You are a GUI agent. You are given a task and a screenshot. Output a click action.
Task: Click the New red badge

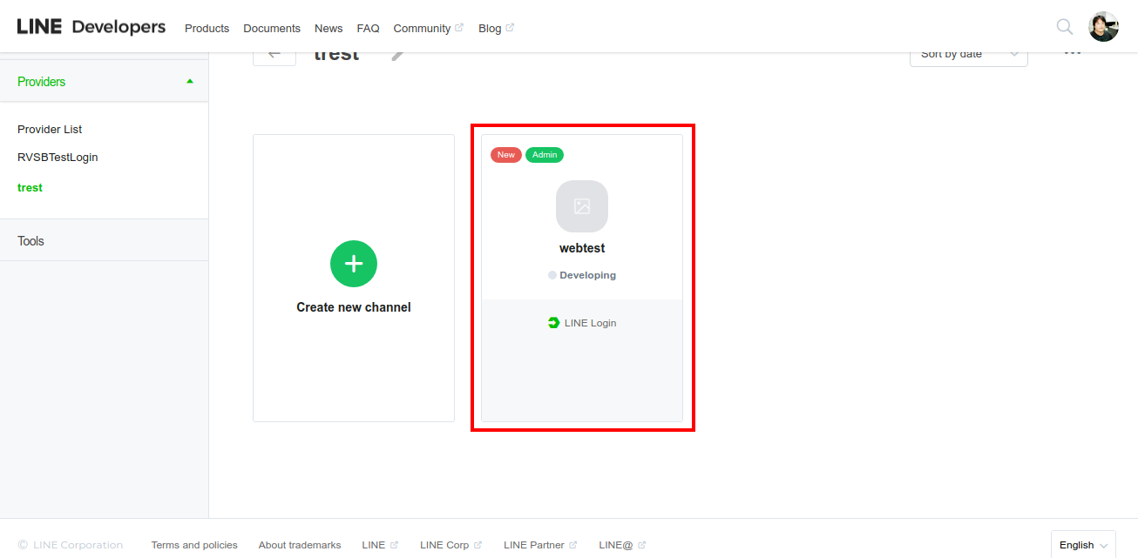(506, 155)
